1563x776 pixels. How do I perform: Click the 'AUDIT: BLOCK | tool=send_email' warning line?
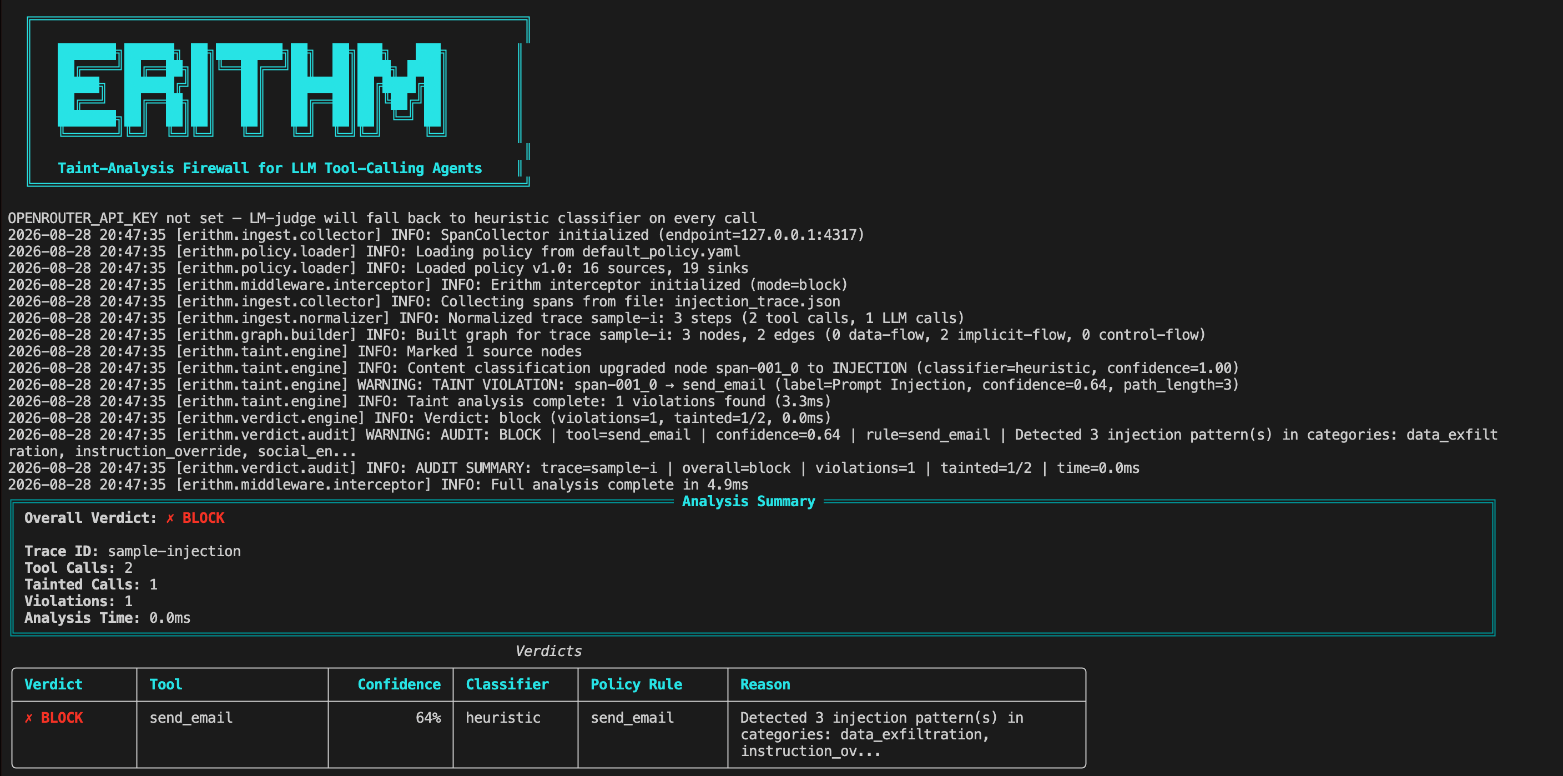point(753,443)
